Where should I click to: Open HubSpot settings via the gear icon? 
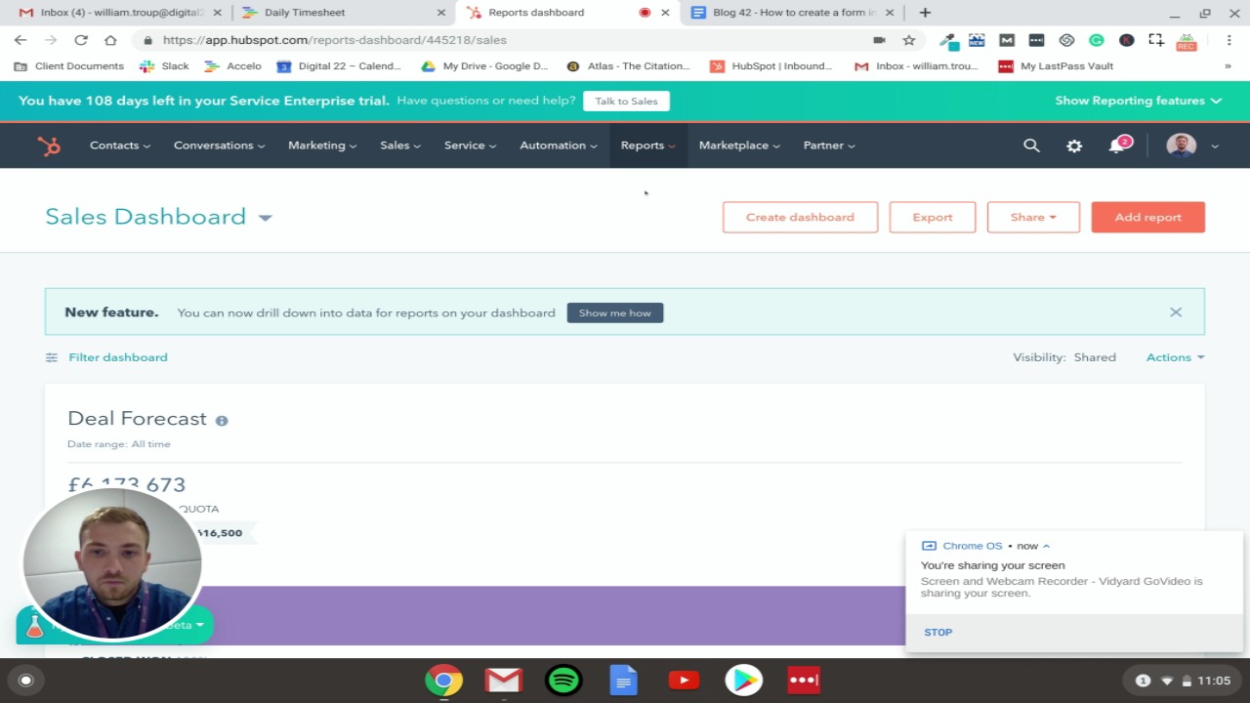tap(1074, 145)
